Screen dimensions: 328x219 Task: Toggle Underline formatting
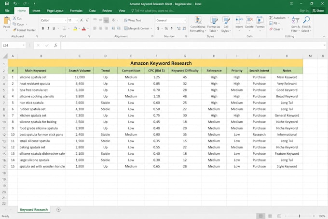coord(54,29)
